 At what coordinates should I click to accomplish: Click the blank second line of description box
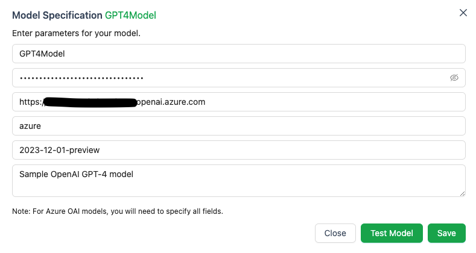(x=238, y=187)
